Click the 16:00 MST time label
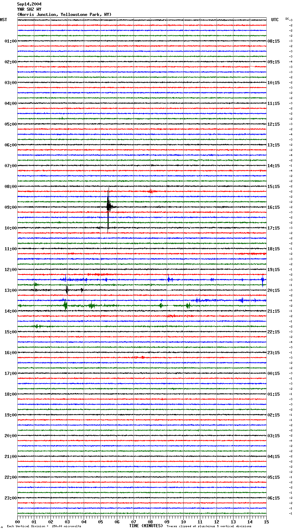This screenshot has width=294, height=531. [10, 353]
